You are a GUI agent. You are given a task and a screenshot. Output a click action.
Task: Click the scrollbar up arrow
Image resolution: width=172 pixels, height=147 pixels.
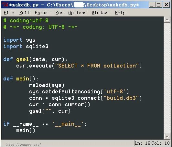coord(167,20)
